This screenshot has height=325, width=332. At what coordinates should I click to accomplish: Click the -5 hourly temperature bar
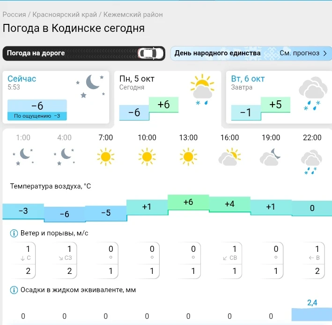(106, 213)
